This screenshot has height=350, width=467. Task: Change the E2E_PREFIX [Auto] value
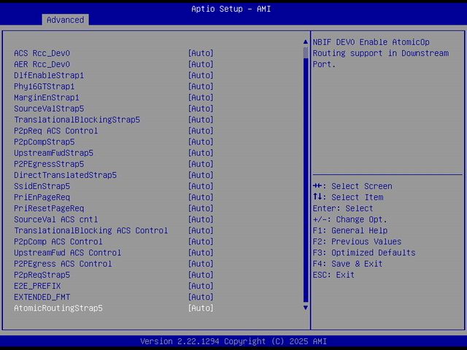click(201, 286)
